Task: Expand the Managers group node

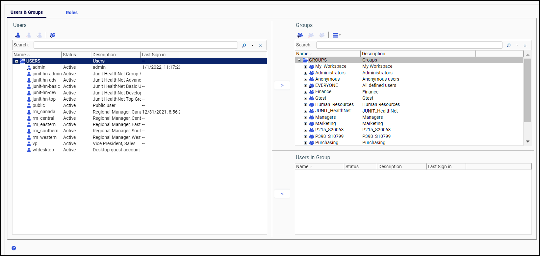Action: pos(305,117)
